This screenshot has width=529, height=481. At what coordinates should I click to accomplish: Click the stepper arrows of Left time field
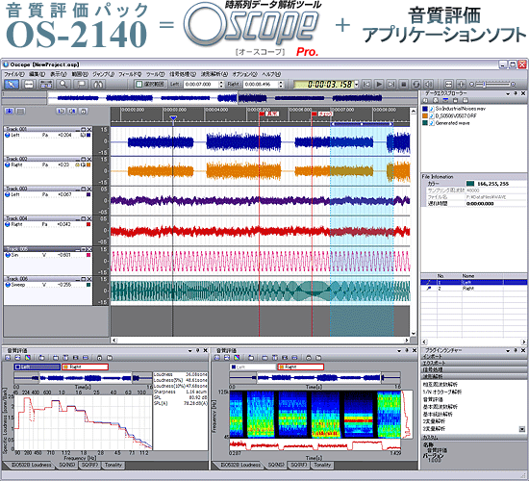[221, 84]
